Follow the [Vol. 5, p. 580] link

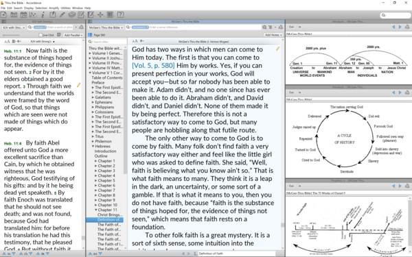[x=153, y=66]
